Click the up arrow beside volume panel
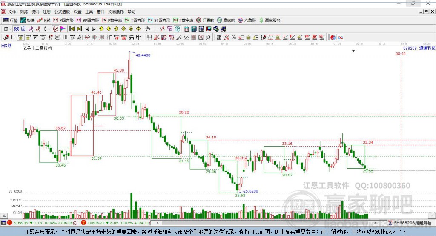The height and width of the screenshot is (236, 436). coord(4,216)
